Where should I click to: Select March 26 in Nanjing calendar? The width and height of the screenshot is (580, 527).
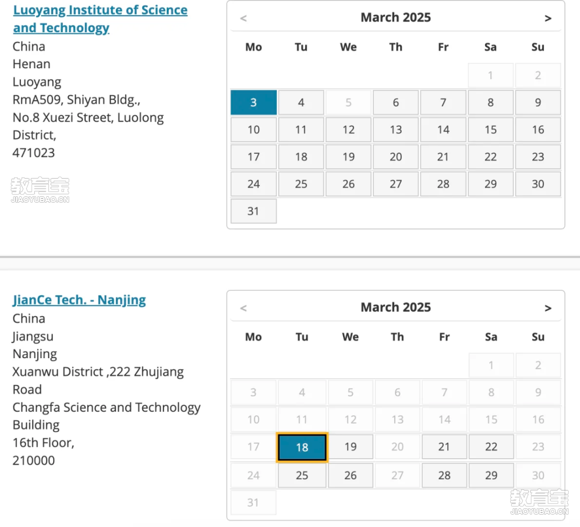pos(350,475)
